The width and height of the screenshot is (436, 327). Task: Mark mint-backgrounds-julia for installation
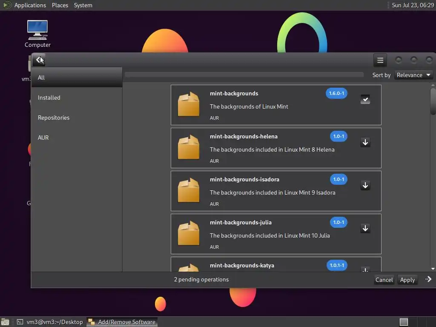click(365, 228)
